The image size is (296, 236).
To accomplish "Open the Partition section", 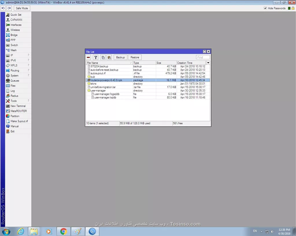I will pyautogui.click(x=18, y=116).
